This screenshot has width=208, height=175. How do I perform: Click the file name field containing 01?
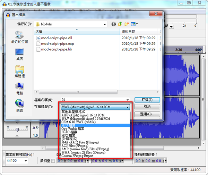coord(93,100)
